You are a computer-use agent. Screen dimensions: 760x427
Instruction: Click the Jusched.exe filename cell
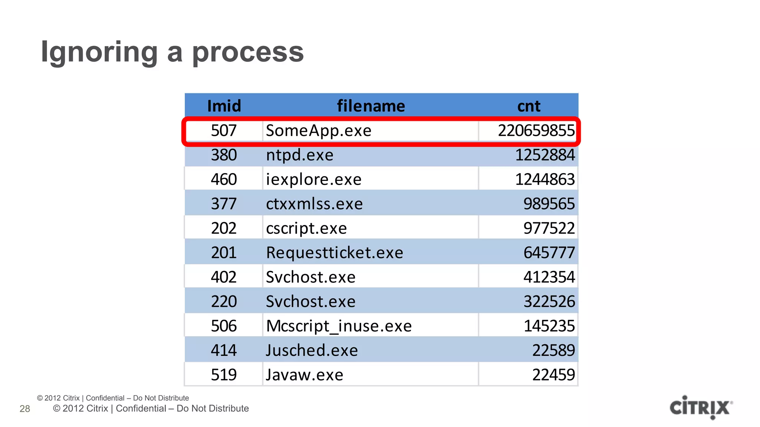pos(312,351)
